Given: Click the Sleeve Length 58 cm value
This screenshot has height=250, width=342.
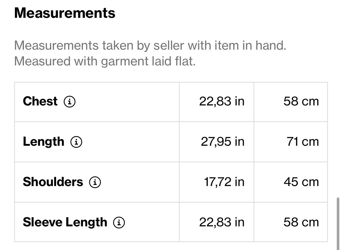Looking at the screenshot, I should click(x=301, y=222).
